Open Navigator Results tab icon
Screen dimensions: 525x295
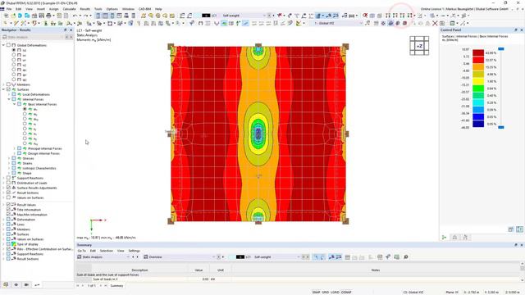coord(37,284)
